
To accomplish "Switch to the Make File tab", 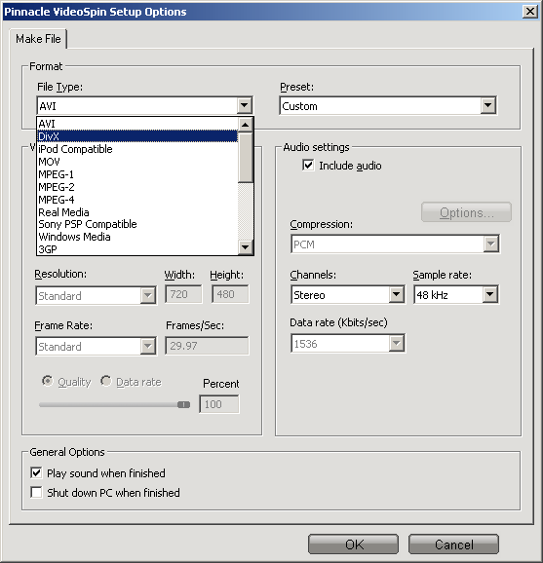I will (38, 39).
